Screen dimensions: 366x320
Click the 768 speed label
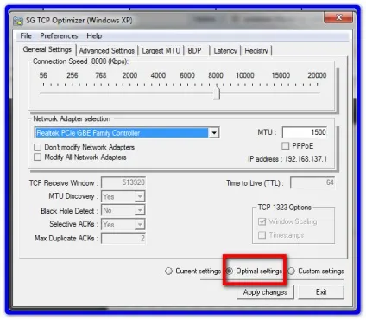click(x=101, y=75)
